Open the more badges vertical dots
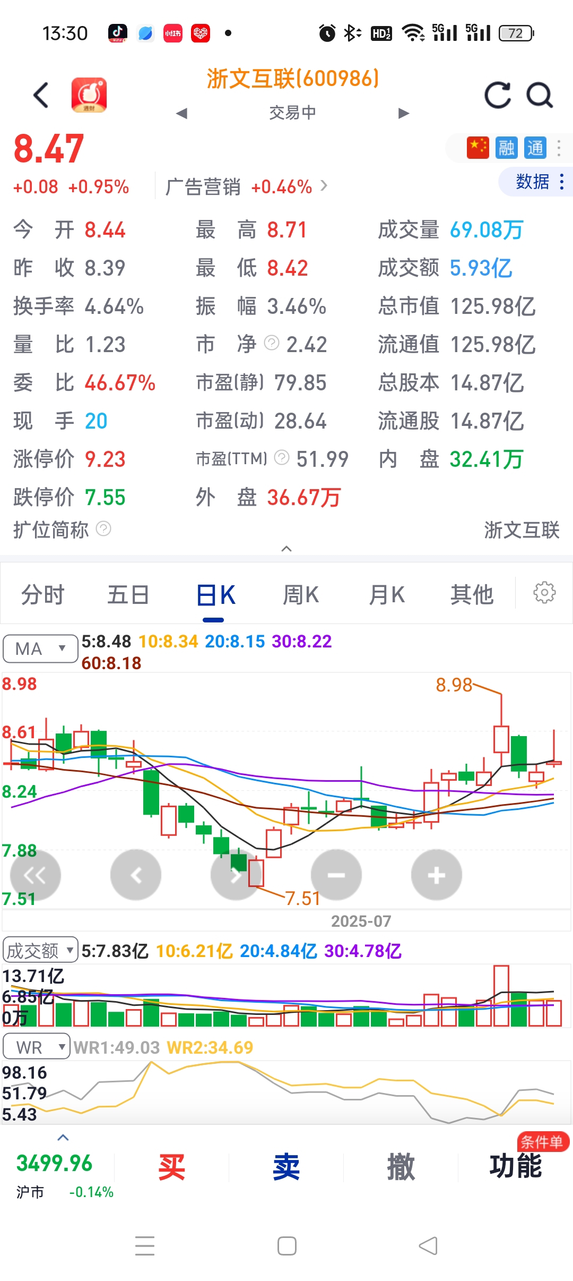573x1281 pixels. (559, 148)
